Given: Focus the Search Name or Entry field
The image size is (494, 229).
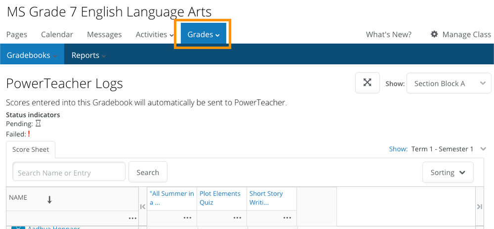Looking at the screenshot, I should pos(69,173).
